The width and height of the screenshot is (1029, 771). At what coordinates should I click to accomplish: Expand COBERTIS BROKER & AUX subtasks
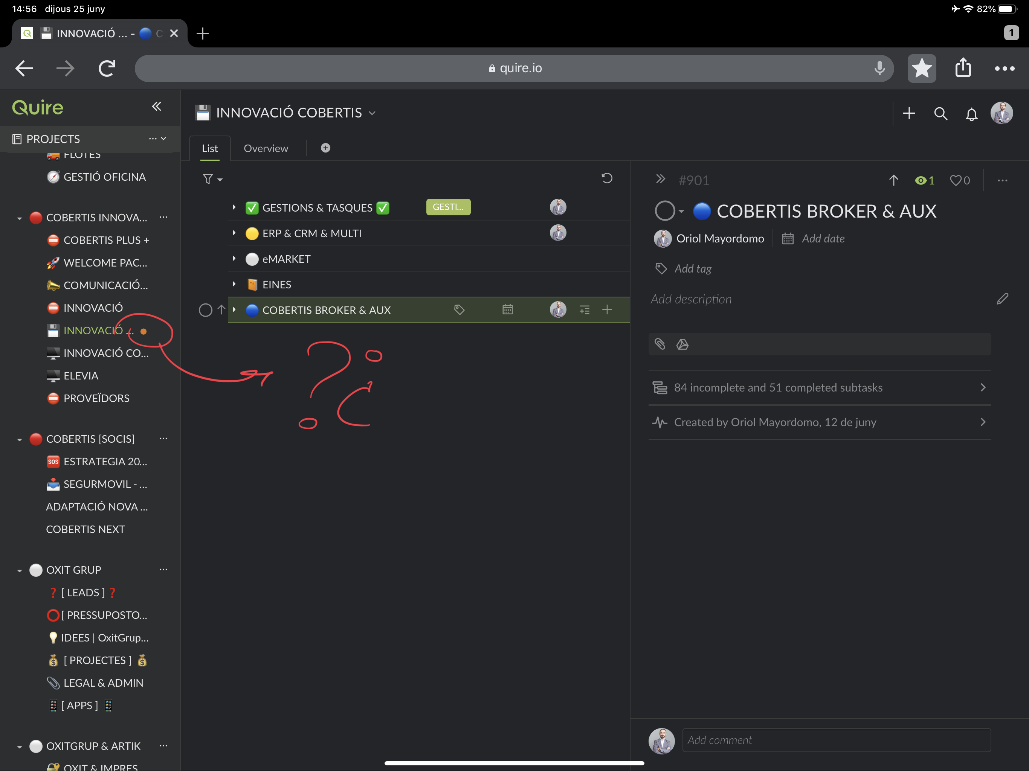coord(234,309)
